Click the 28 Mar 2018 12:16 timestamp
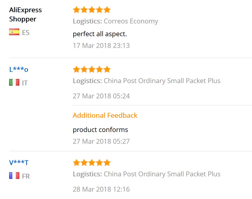 click(101, 189)
